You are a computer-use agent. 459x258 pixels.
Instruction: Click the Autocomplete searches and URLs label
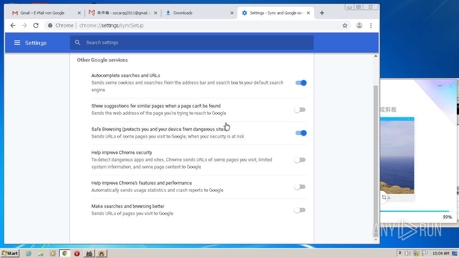pyautogui.click(x=126, y=76)
